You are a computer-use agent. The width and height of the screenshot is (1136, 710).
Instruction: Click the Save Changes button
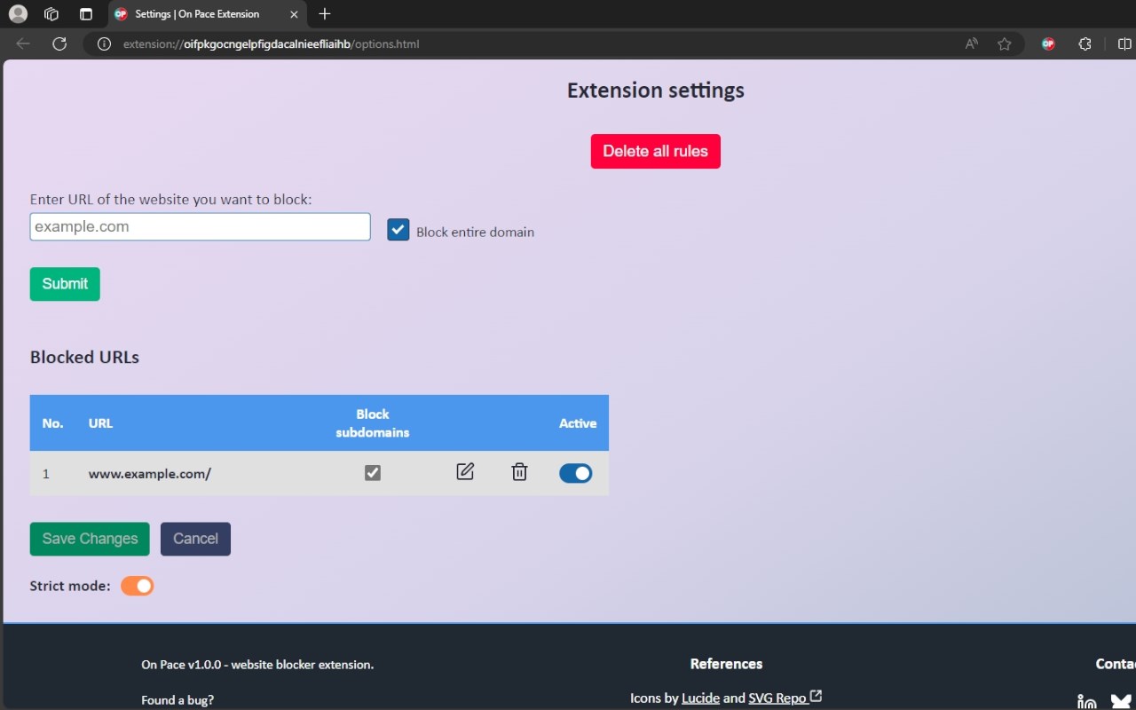pyautogui.click(x=90, y=539)
